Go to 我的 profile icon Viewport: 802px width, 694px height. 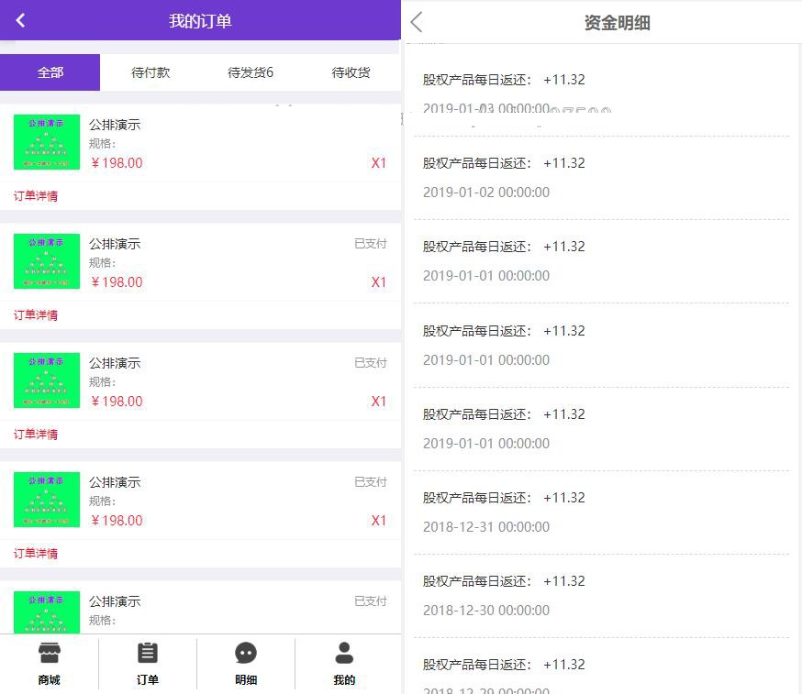(344, 654)
